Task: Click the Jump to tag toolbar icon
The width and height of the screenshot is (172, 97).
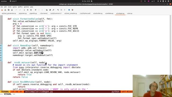Action: (64, 10)
